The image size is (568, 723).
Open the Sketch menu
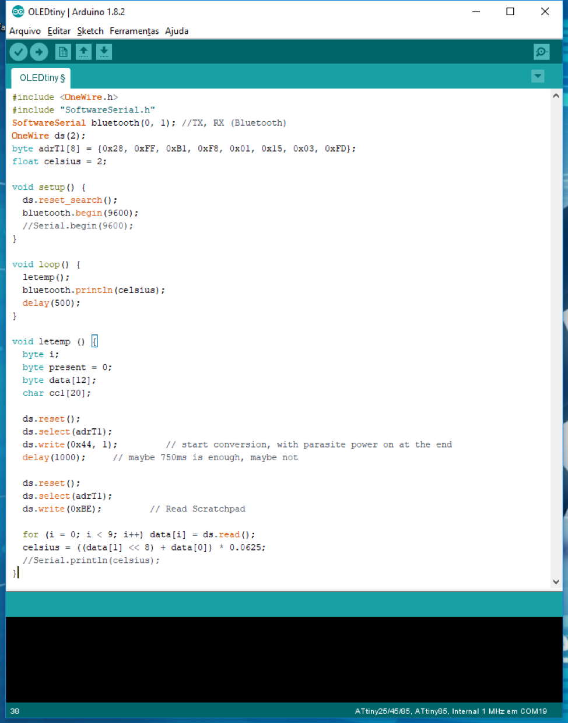(x=90, y=31)
